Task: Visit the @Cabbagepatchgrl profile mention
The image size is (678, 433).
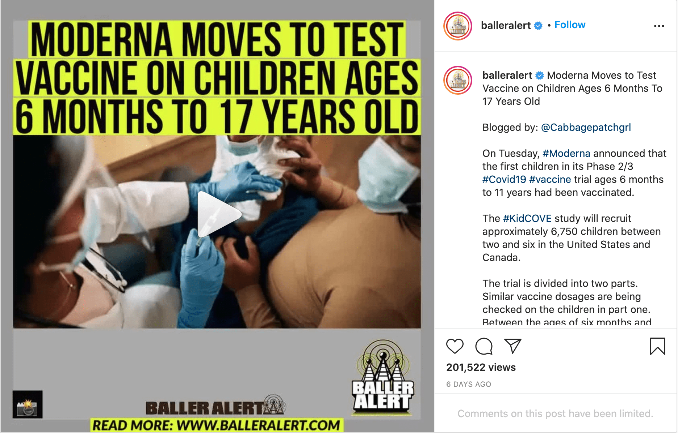Action: pos(586,128)
